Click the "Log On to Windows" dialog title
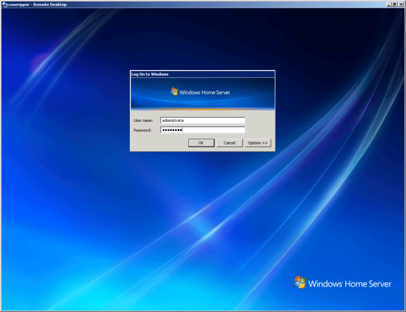The width and height of the screenshot is (406, 312). (149, 74)
